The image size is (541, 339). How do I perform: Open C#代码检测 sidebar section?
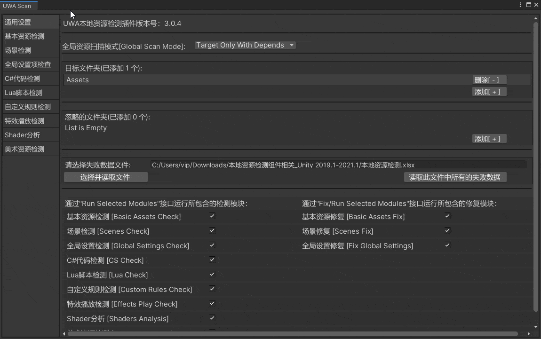click(31, 79)
